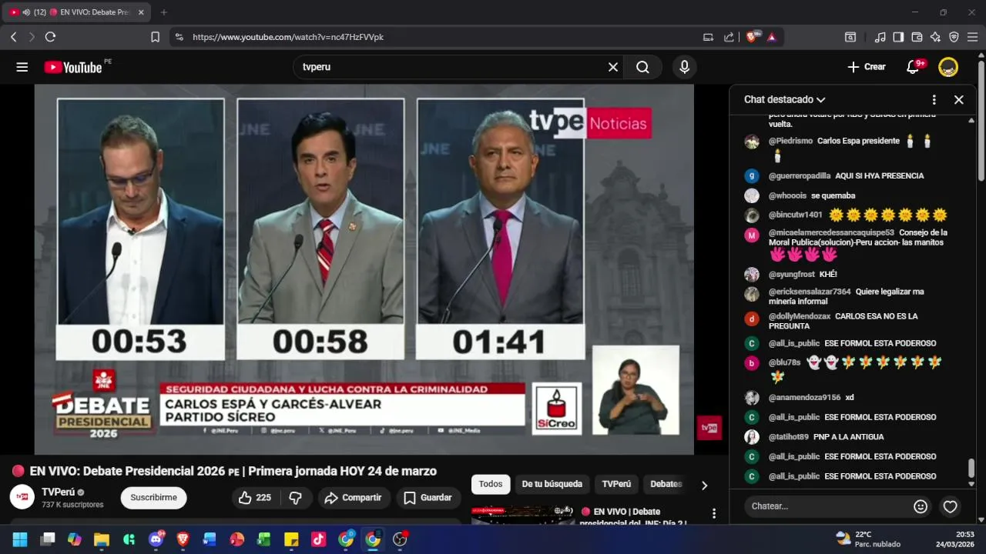Click the address bar URL

point(288,37)
